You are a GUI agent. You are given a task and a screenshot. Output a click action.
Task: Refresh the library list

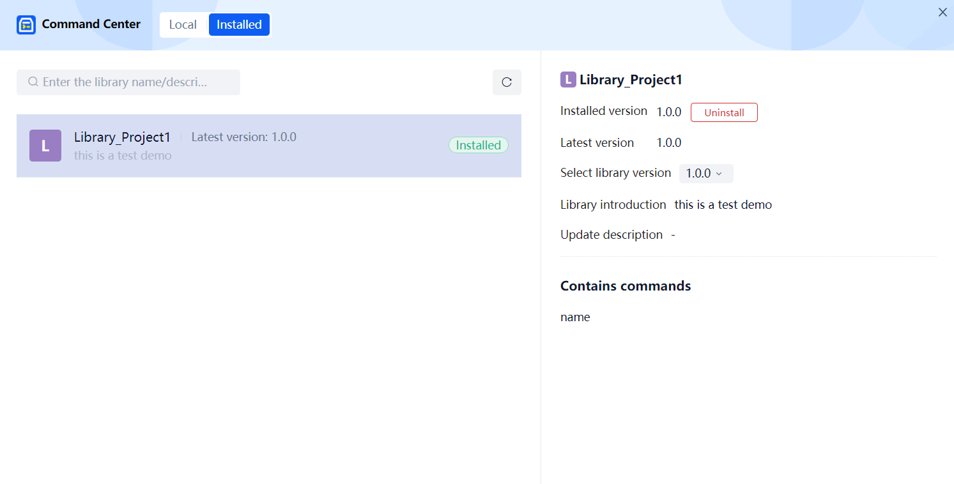pos(507,82)
